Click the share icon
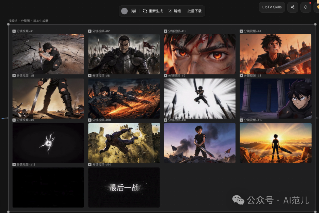Screen dimensions: 319x213 point(293,7)
